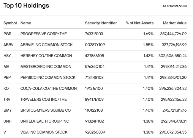Click AbbVie security identifier 00287Y109
This screenshot has height=138, width=193.
[95, 45]
